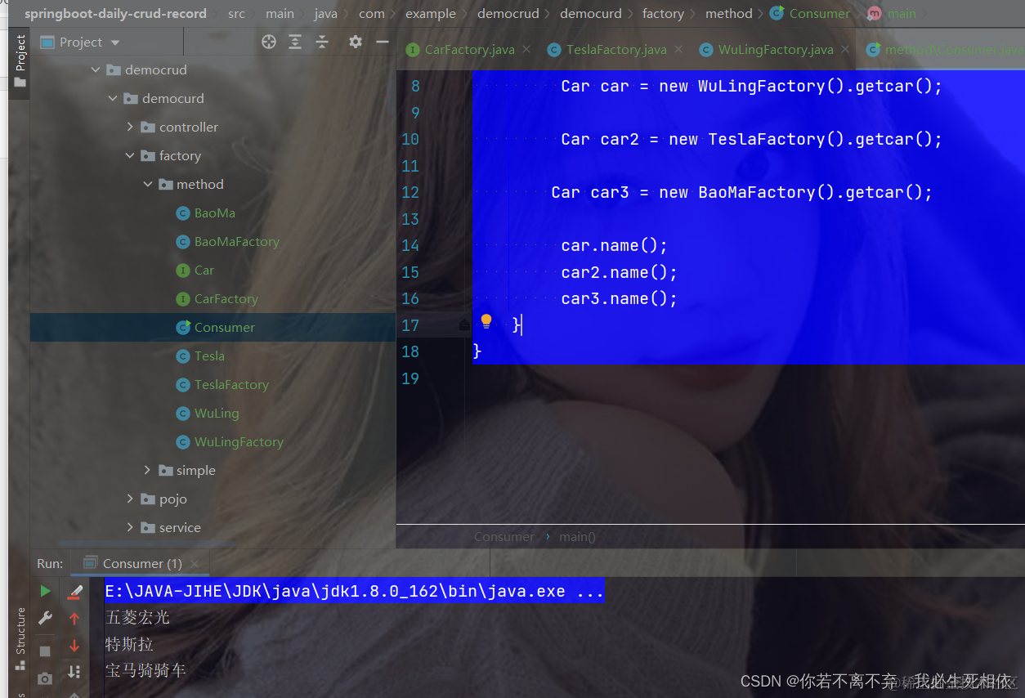Screen dimensions: 1025x698
Task: Open Tesla class in tree
Action: [x=209, y=356]
